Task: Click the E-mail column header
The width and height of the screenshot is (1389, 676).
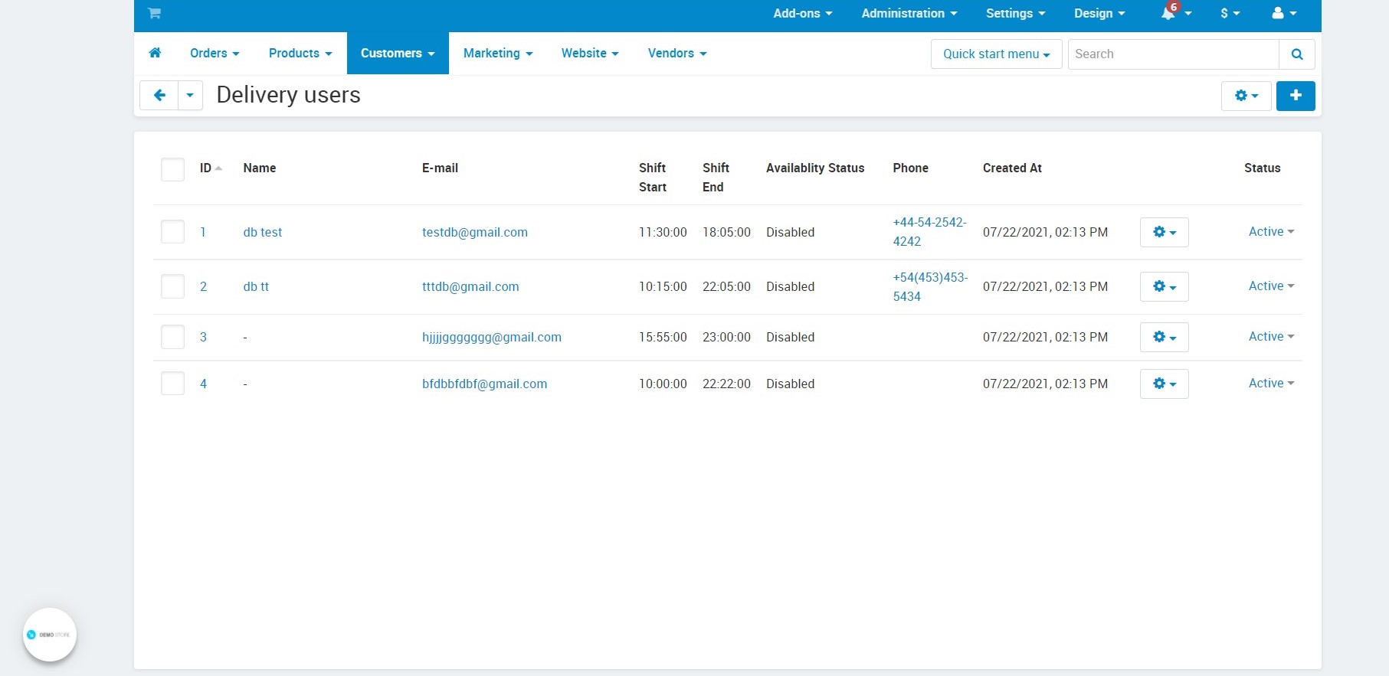Action: coord(440,168)
